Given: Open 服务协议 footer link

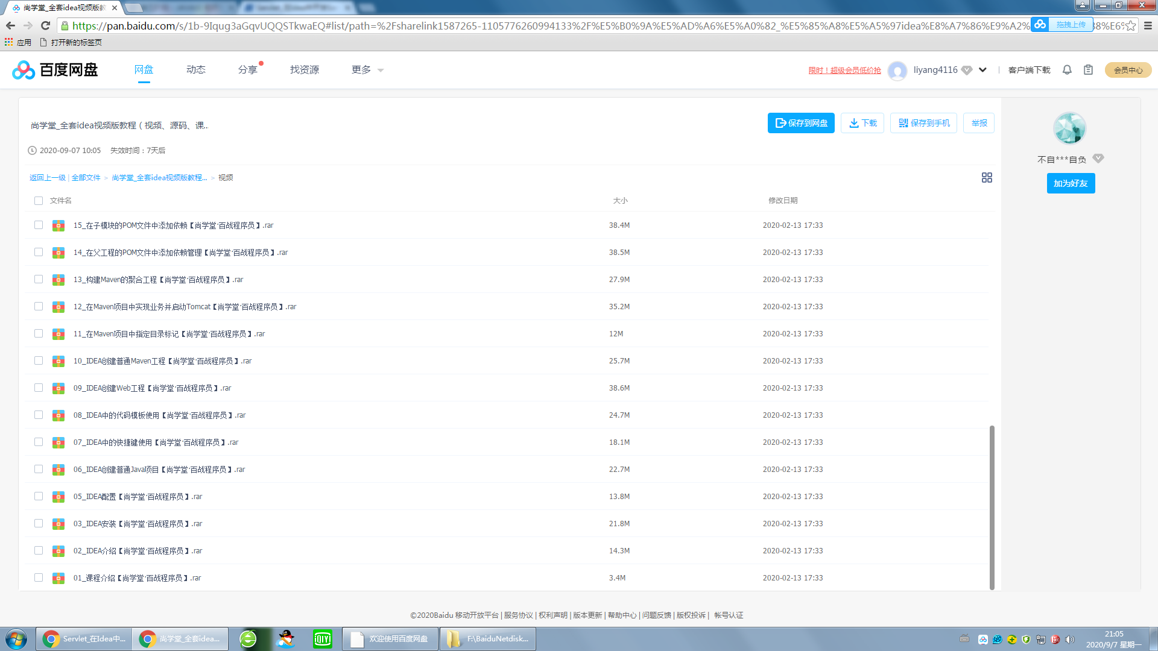Looking at the screenshot, I should tap(519, 615).
